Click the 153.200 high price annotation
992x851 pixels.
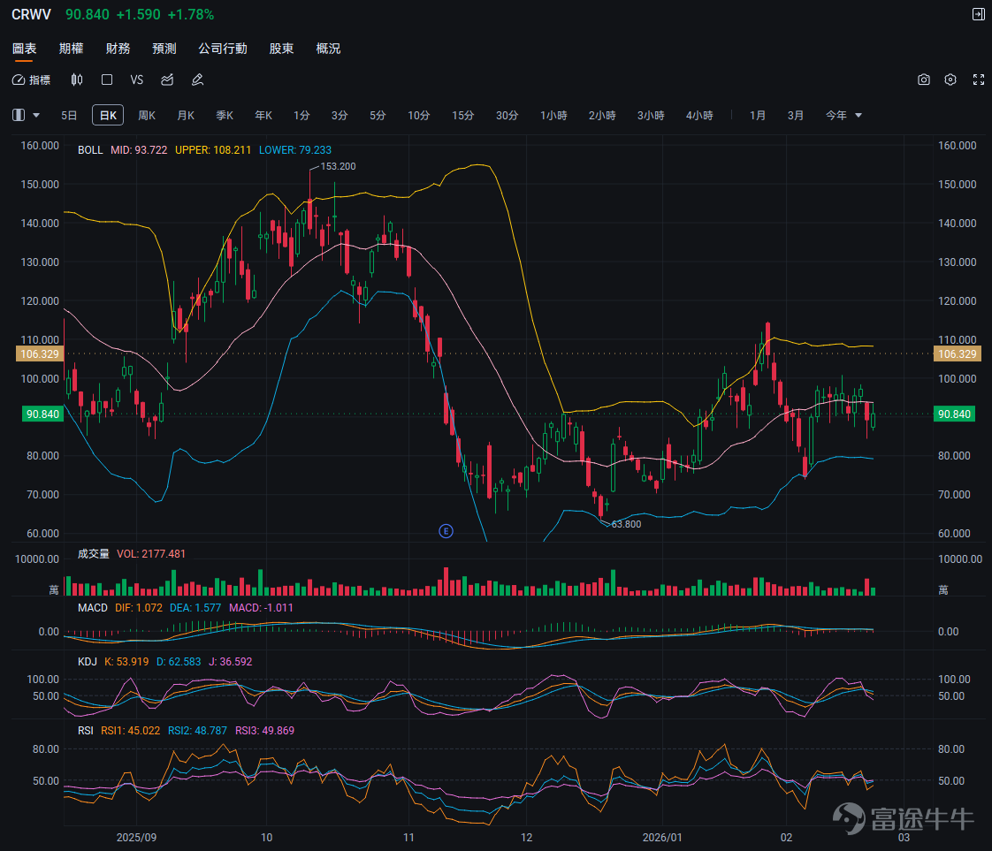pos(338,166)
